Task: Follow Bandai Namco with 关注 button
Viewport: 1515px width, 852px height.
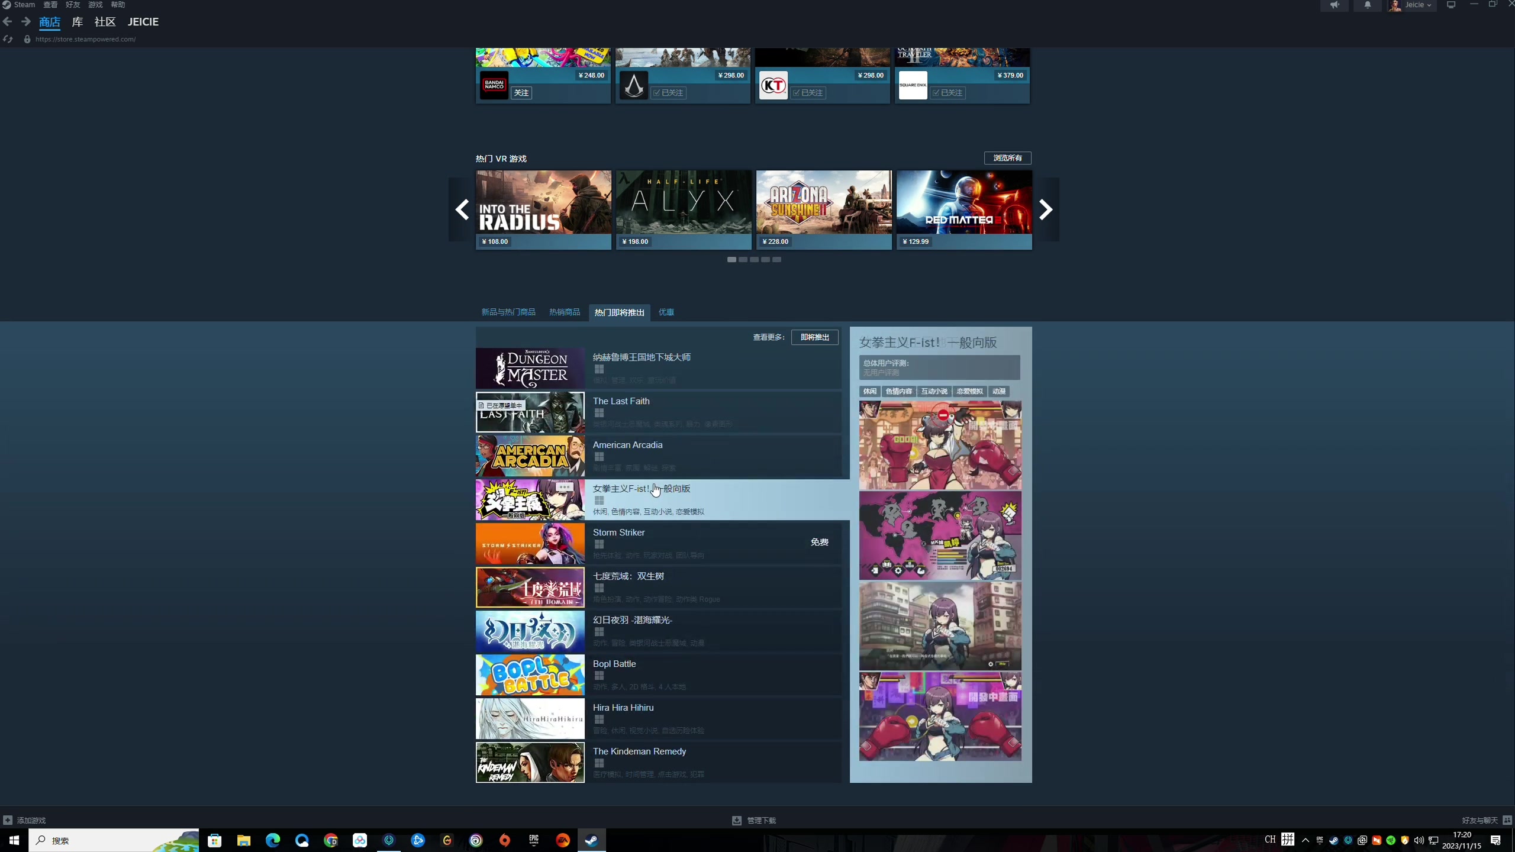Action: [521, 93]
